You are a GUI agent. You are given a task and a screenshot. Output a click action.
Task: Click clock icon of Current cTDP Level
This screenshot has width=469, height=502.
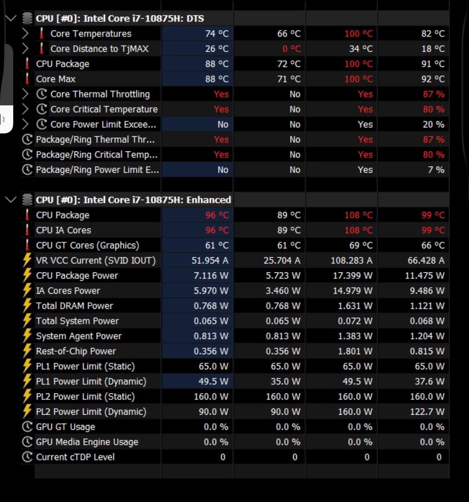[x=27, y=457]
